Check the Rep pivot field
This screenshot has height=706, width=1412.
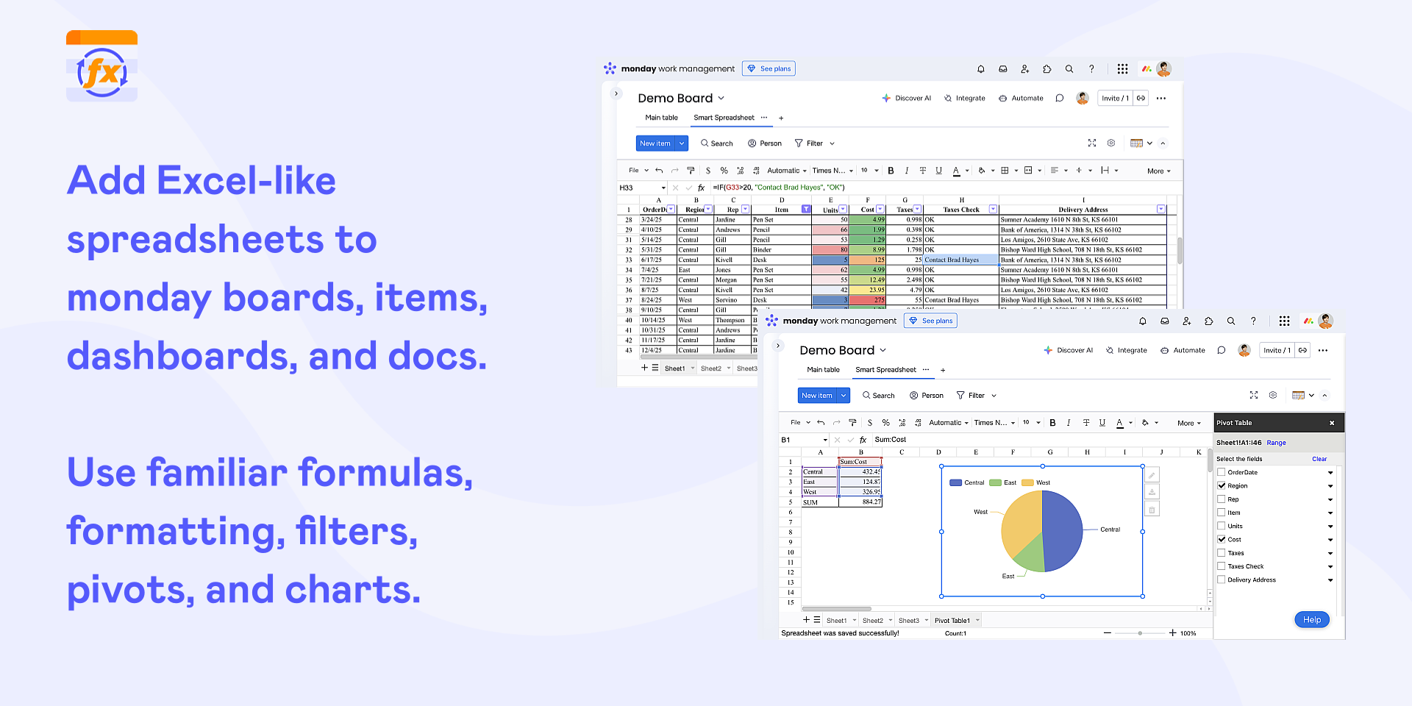(x=1222, y=499)
